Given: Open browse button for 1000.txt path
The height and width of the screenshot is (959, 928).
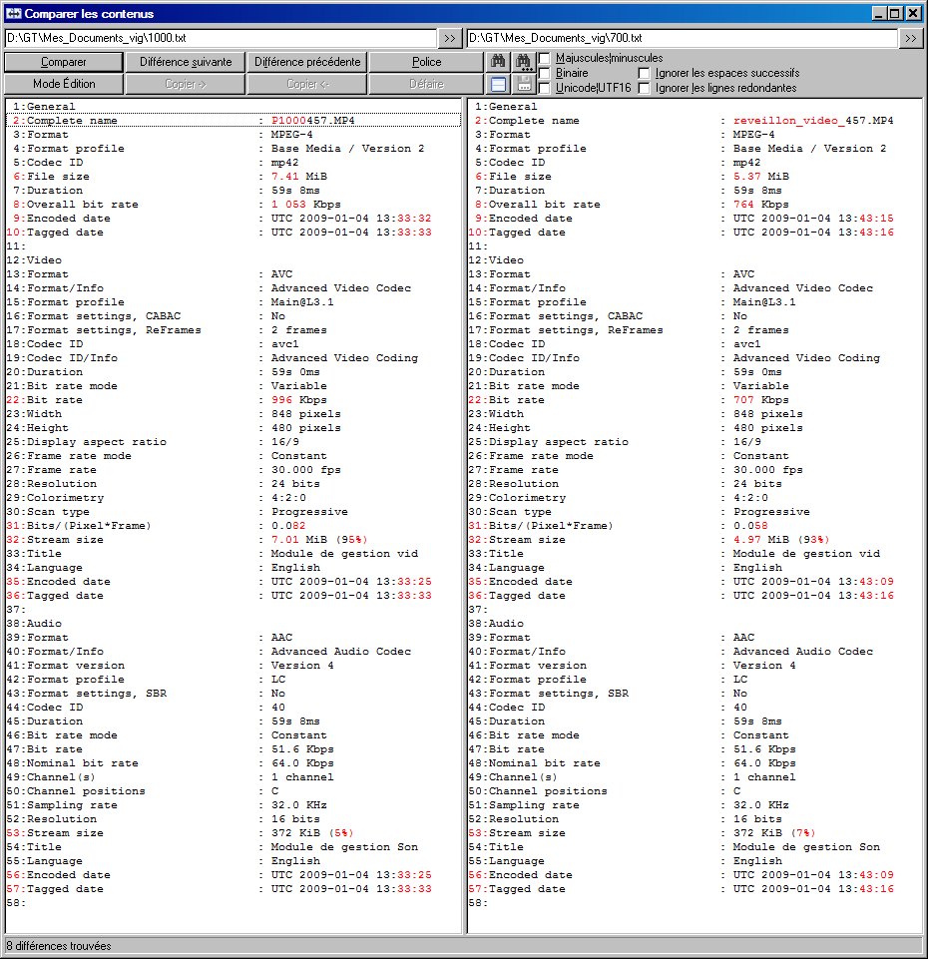Looking at the screenshot, I should (450, 38).
